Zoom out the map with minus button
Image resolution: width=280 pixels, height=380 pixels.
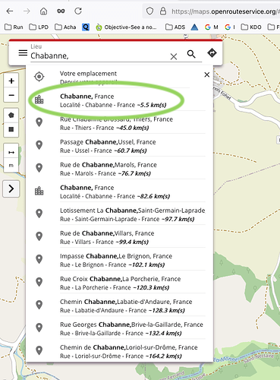point(11,95)
